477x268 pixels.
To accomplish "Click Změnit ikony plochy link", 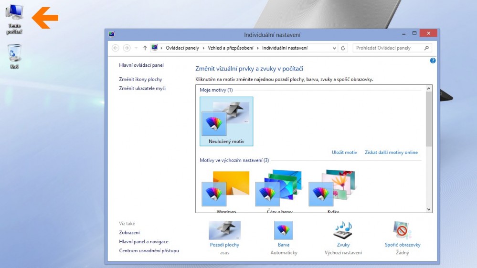I will [x=140, y=79].
